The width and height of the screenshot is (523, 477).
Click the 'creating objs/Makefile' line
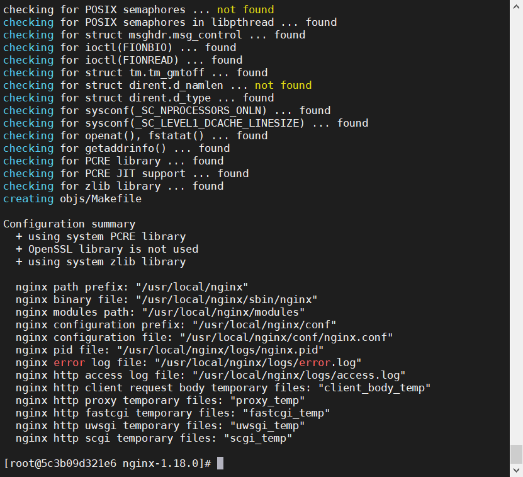(72, 198)
